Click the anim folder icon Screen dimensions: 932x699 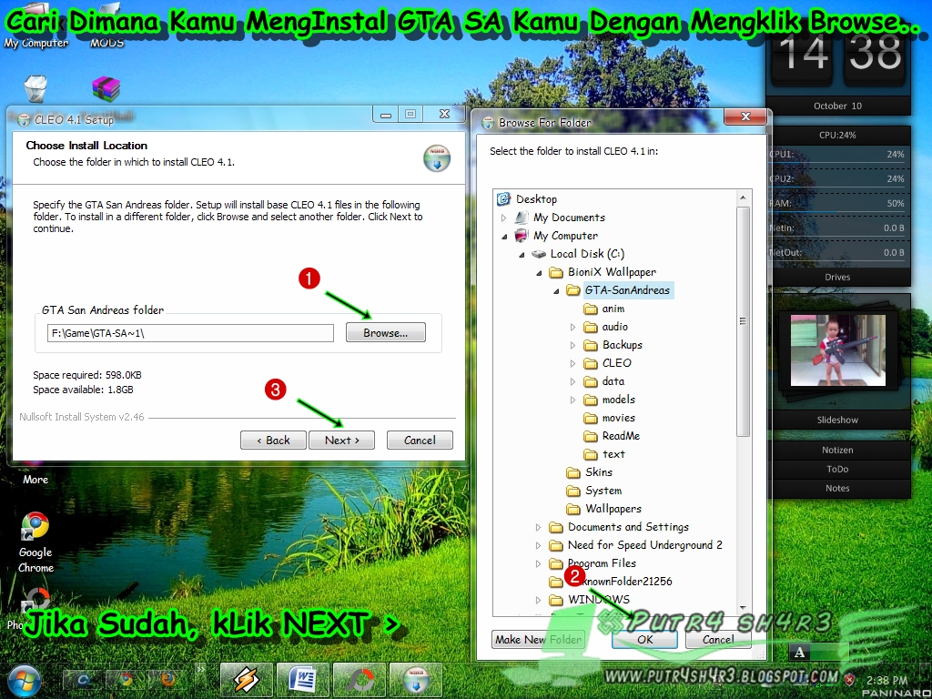tap(590, 309)
